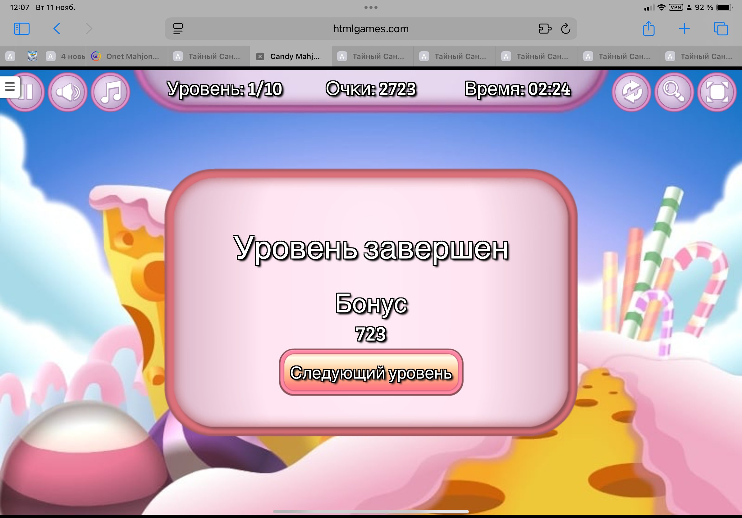Go back to the previous page
The width and height of the screenshot is (742, 518).
[x=57, y=29]
